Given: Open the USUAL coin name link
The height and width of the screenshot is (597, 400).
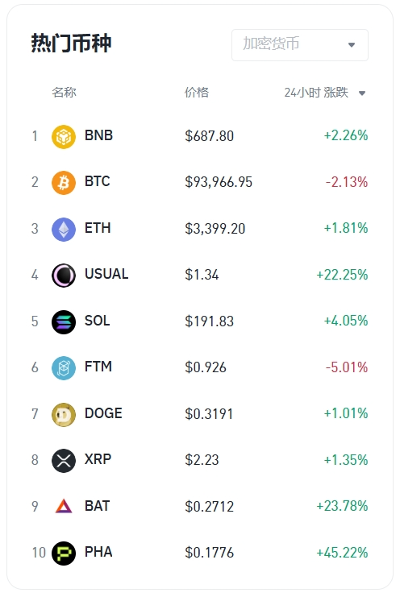Looking at the screenshot, I should coord(106,274).
